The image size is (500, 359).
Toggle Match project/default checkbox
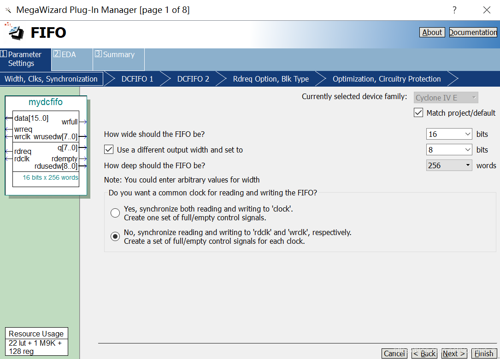pos(418,113)
